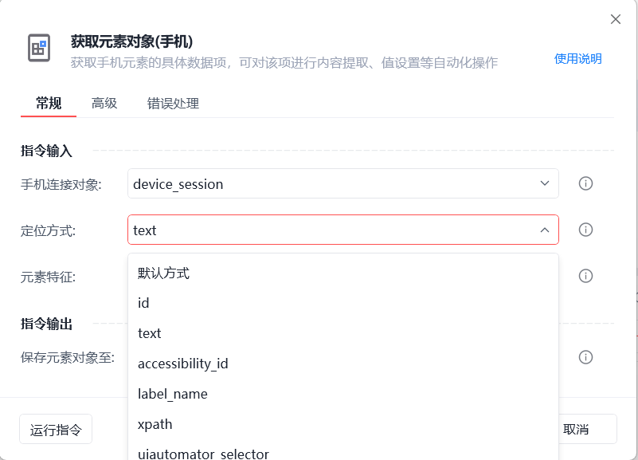Click the info icon beside 元素特征 field
This screenshot has width=638, height=460.
coord(585,276)
